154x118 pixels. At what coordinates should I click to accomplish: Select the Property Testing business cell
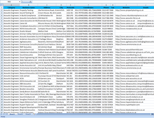pyautogui.click(x=29, y=10)
